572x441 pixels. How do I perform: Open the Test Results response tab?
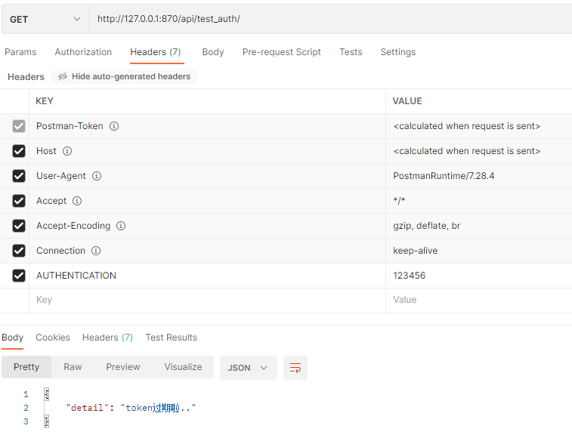tap(171, 338)
